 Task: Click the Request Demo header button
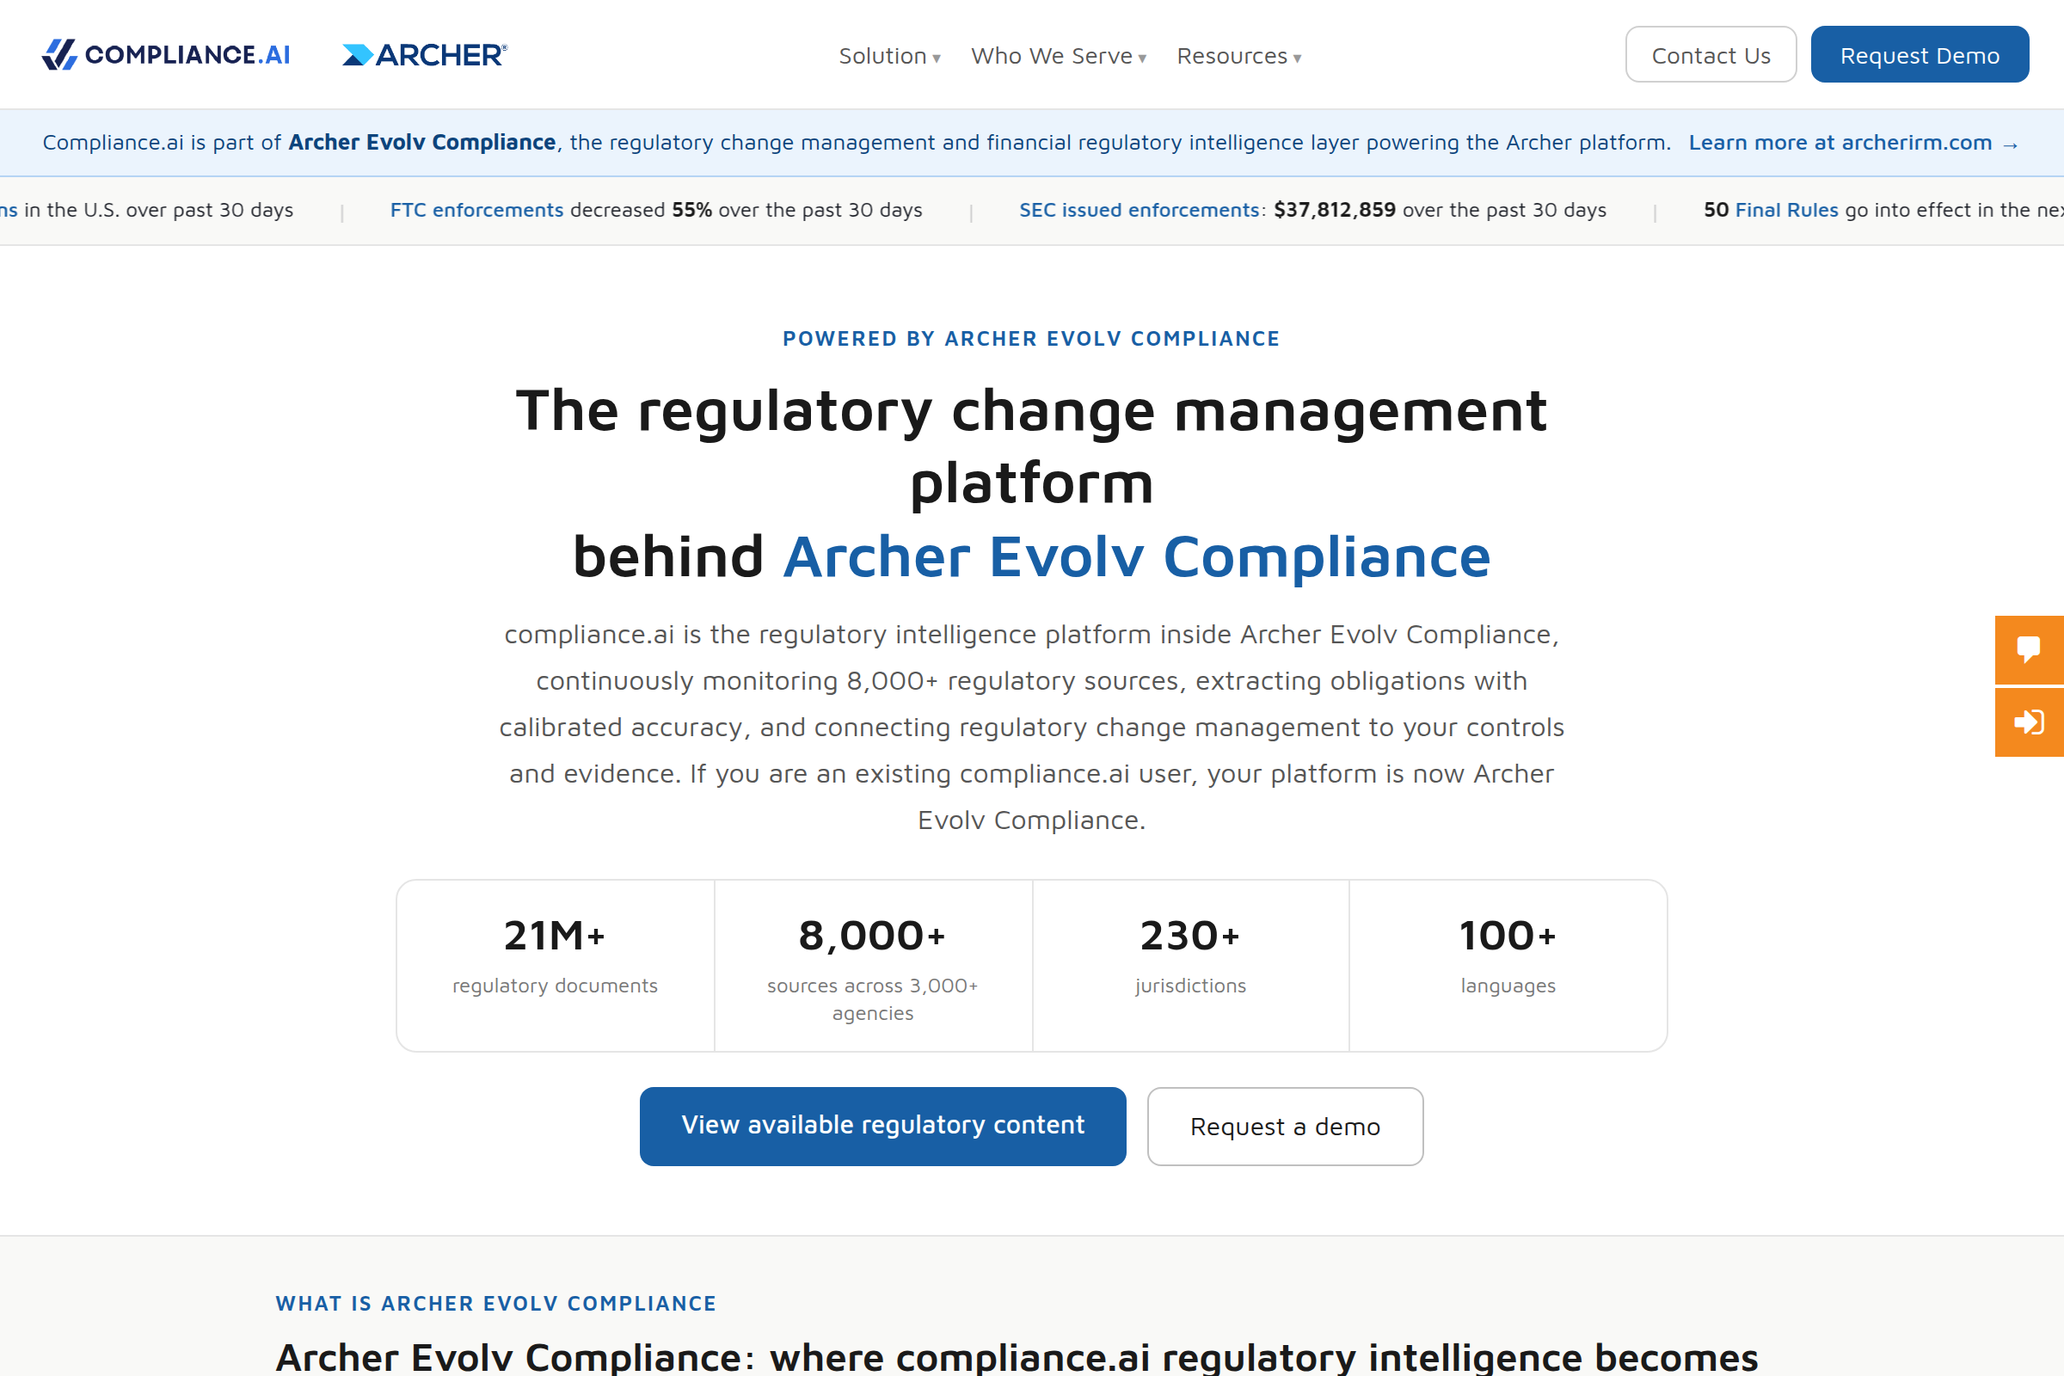pyautogui.click(x=1920, y=54)
